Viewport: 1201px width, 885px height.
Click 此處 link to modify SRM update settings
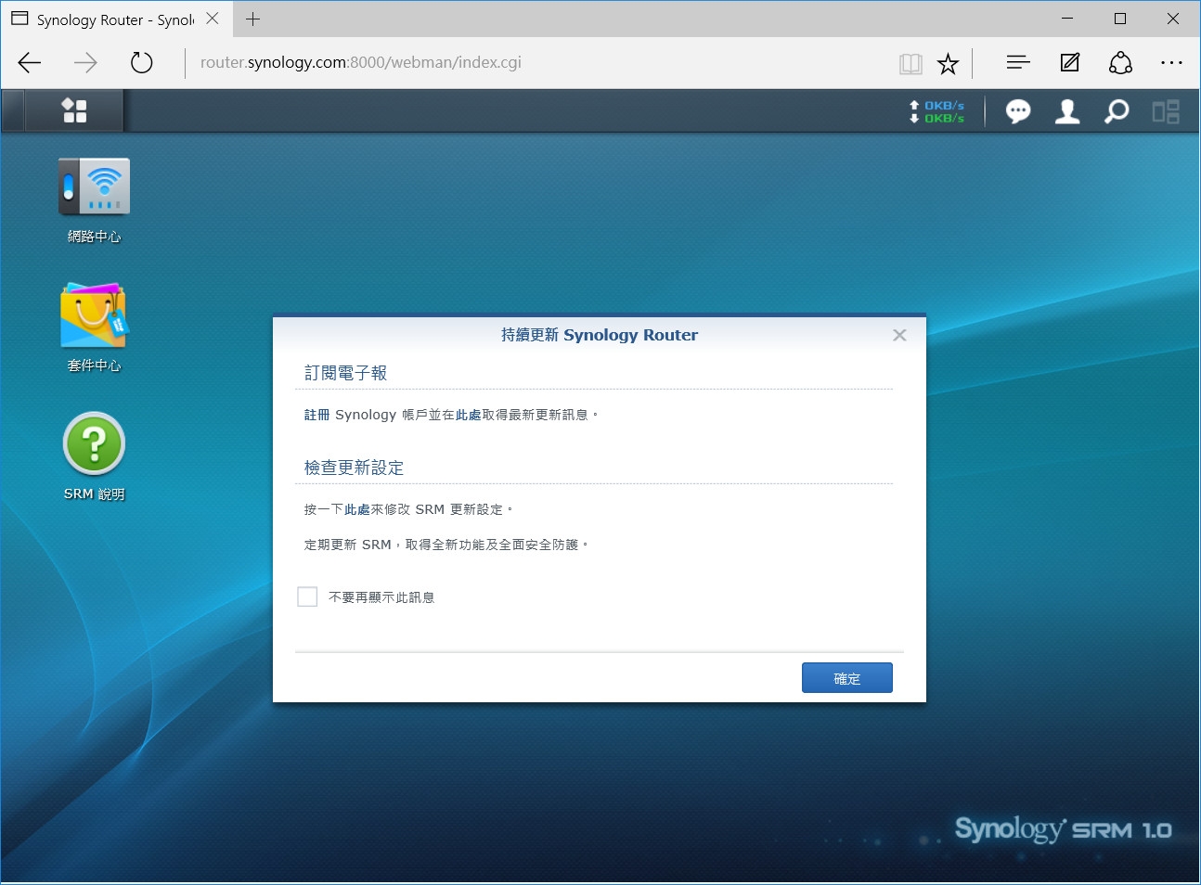tap(357, 509)
